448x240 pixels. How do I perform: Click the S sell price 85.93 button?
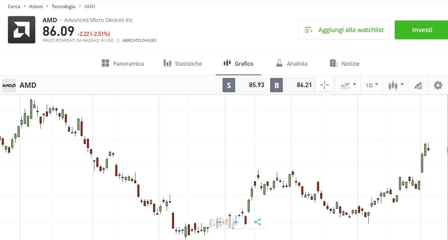tap(245, 85)
